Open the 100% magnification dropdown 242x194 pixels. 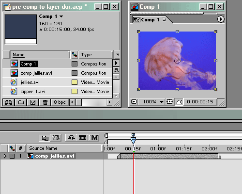click(152, 102)
